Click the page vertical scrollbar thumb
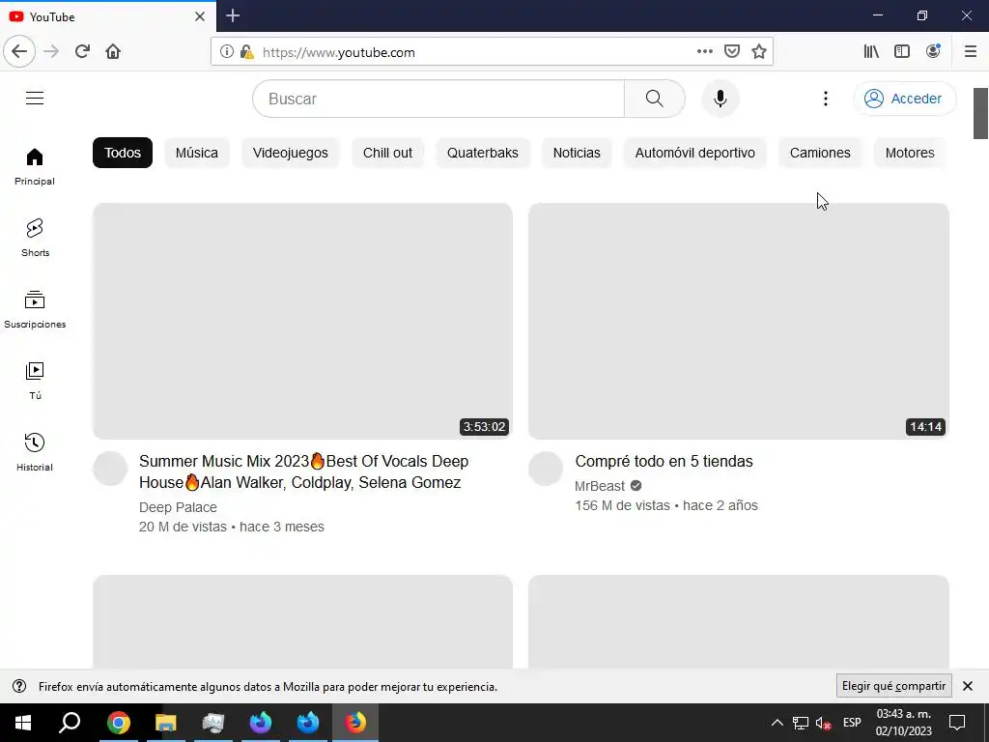The width and height of the screenshot is (989, 742). point(980,114)
